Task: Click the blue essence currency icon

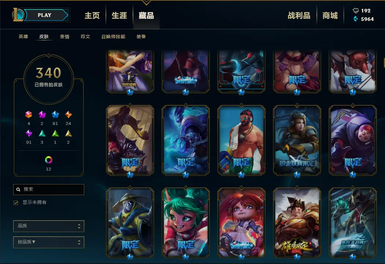Action: pos(355,19)
